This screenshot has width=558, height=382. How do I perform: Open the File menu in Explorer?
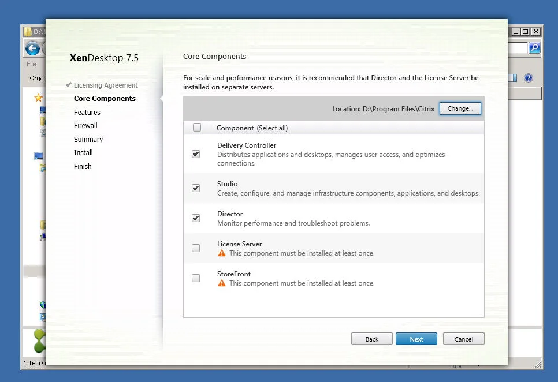point(31,64)
